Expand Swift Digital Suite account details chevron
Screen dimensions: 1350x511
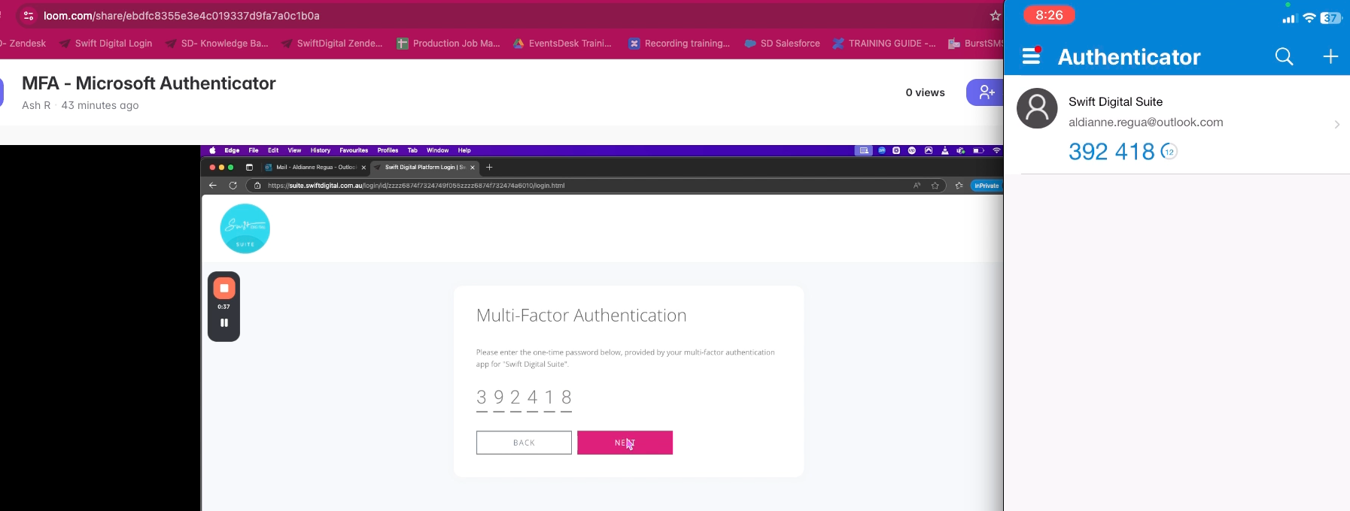(1336, 125)
